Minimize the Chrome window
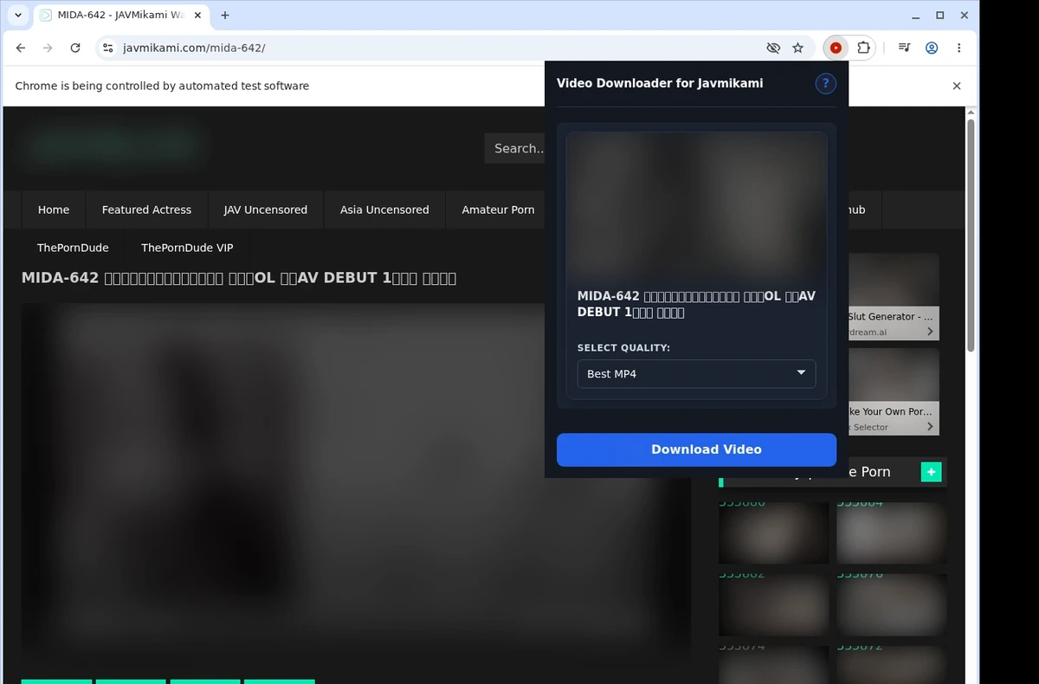 coord(916,16)
